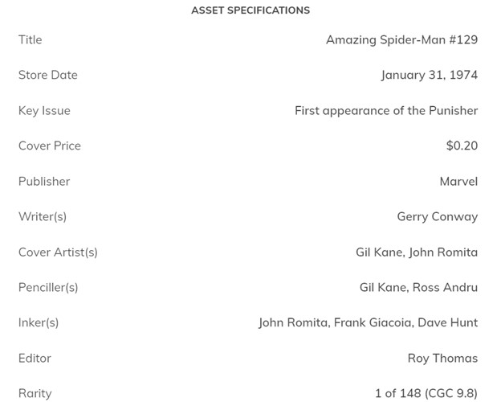Click the inkers list starting with John Romita
The image size is (501, 402).
tap(368, 323)
